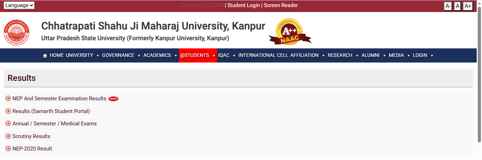Open the ACADEMICS menu item
The width and height of the screenshot is (482, 160).
pos(157,55)
